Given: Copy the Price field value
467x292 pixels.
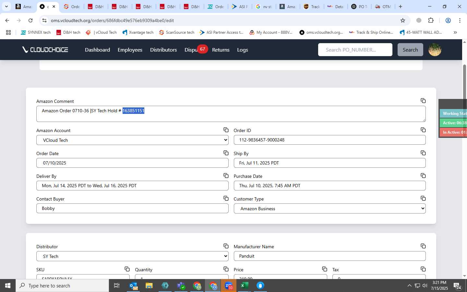Looking at the screenshot, I should coord(325,269).
